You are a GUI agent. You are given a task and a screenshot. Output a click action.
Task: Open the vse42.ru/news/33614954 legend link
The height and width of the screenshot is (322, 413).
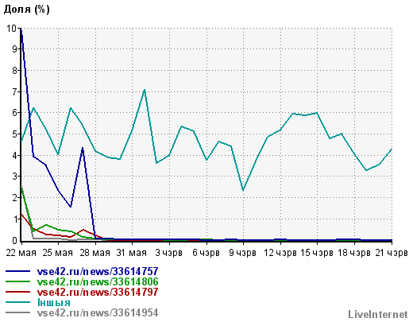point(98,312)
